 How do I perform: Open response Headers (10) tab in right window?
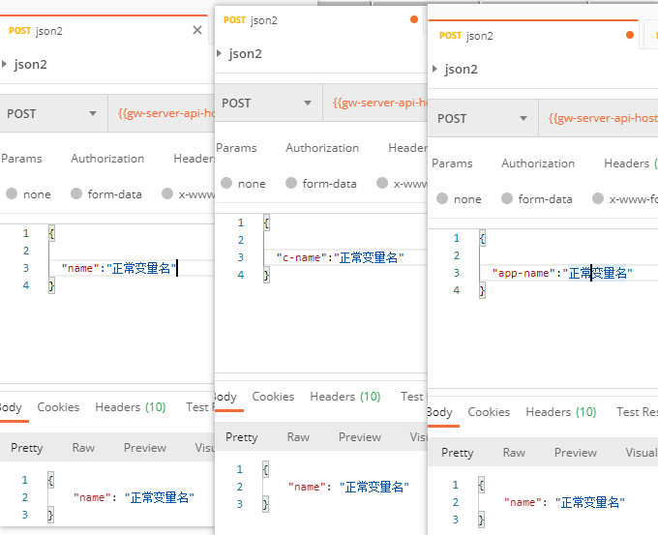561,412
